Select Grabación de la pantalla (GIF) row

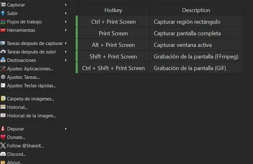click(196, 68)
